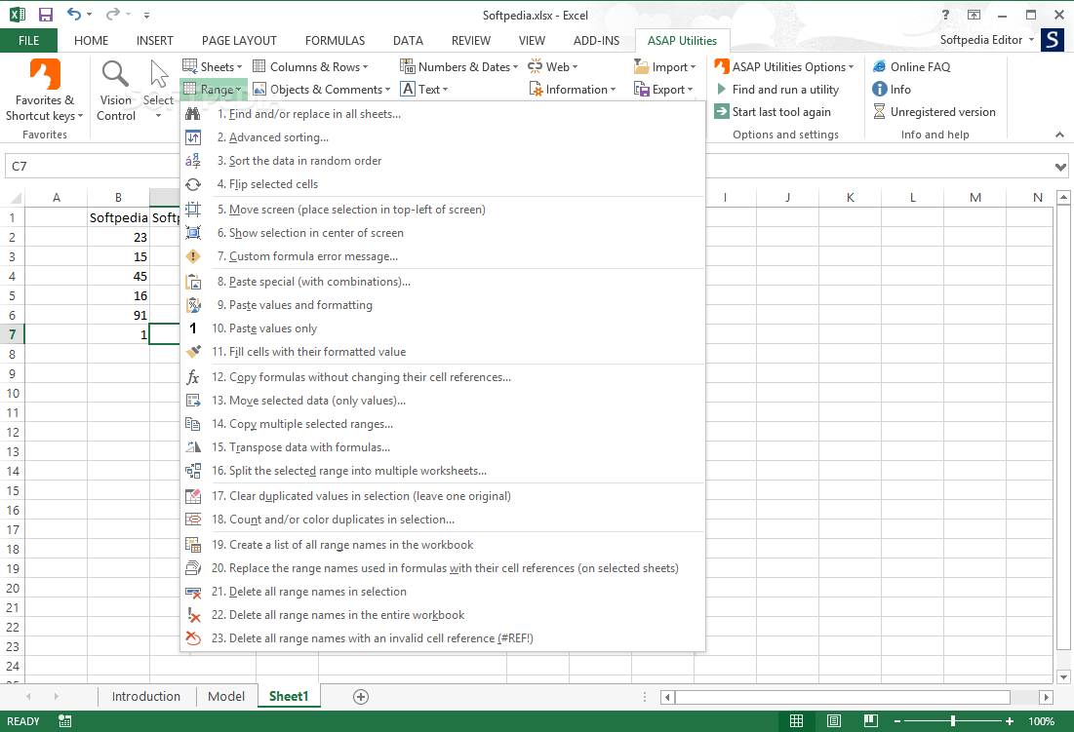Click the Favorites & Shortcut keys icon
Image resolution: width=1074 pixels, height=732 pixels.
45,74
